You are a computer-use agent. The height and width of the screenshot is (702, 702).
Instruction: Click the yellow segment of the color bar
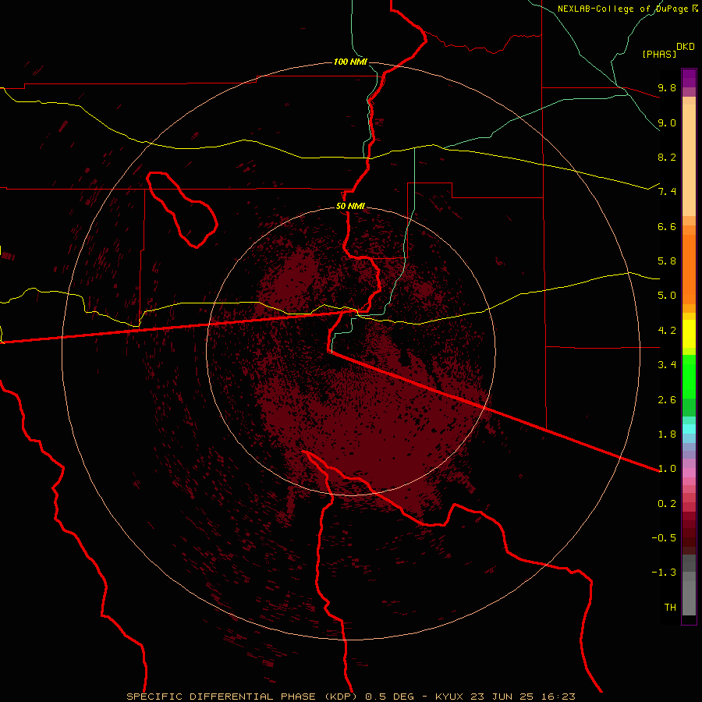coord(689,334)
